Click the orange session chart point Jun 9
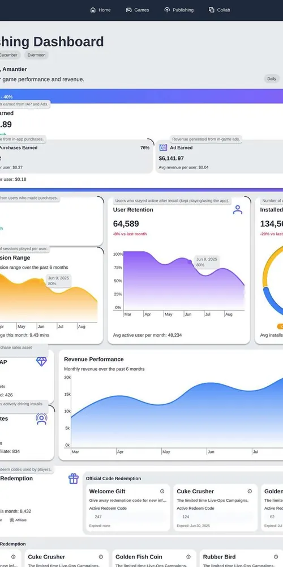This screenshot has width=283, height=567. pos(42,280)
